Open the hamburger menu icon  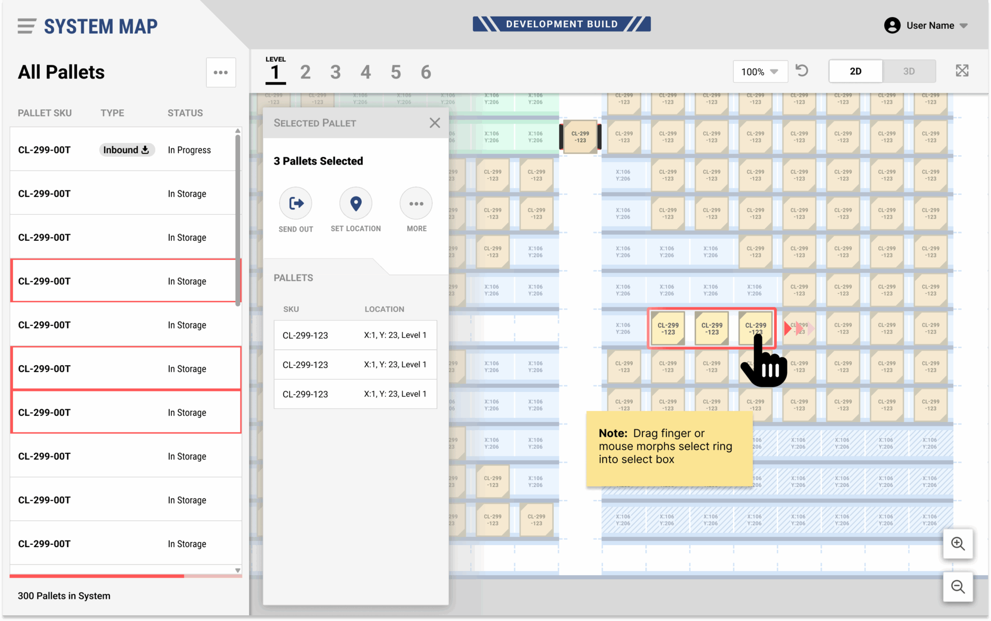coord(26,26)
